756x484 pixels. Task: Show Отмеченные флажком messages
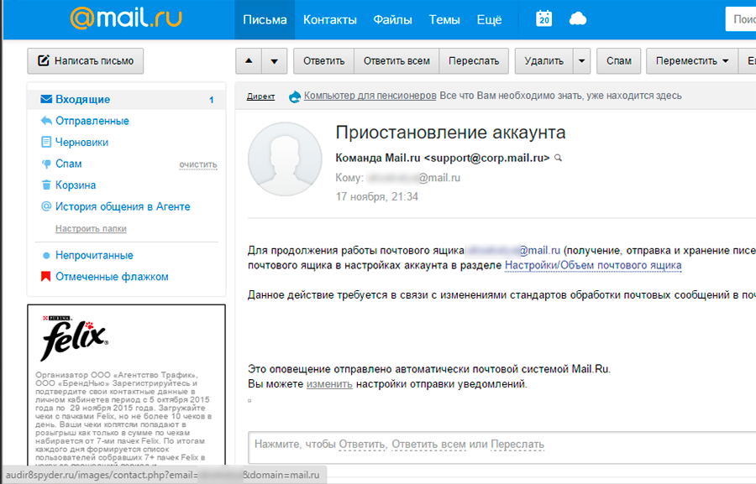tap(112, 277)
